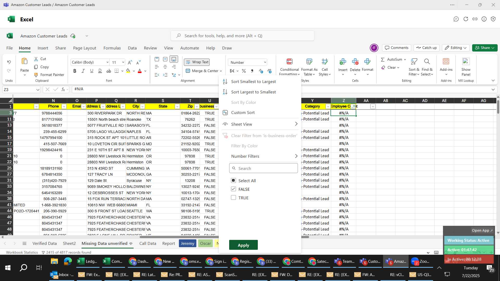This screenshot has width=500, height=281.
Task: Toggle Italic formatting
Action: click(83, 71)
